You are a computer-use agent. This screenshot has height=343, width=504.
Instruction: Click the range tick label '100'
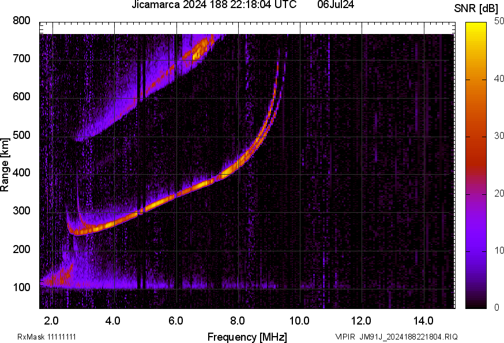click(21, 287)
